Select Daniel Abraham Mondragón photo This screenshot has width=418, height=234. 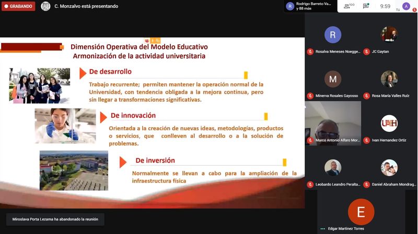389,167
